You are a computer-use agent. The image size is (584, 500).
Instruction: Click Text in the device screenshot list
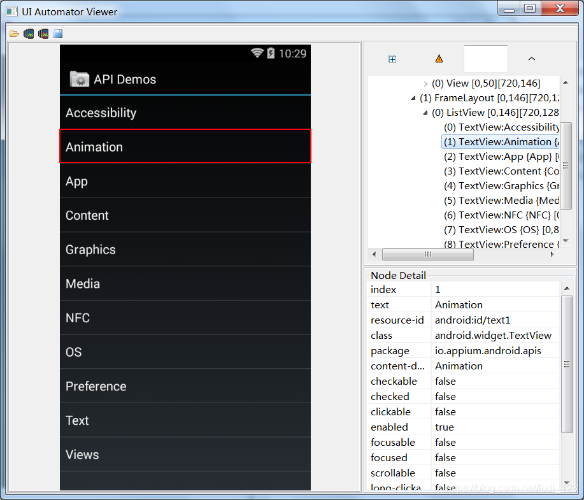185,420
